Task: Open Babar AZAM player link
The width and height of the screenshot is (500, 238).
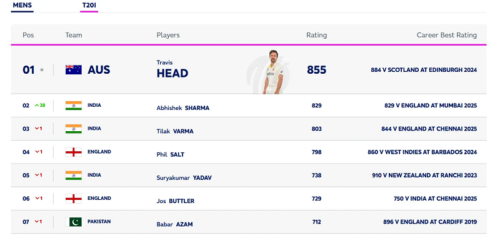Action: point(175,224)
